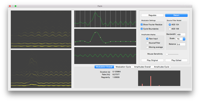Choose Raw Input amplitudes display
The image size is (200, 102).
click(147, 39)
